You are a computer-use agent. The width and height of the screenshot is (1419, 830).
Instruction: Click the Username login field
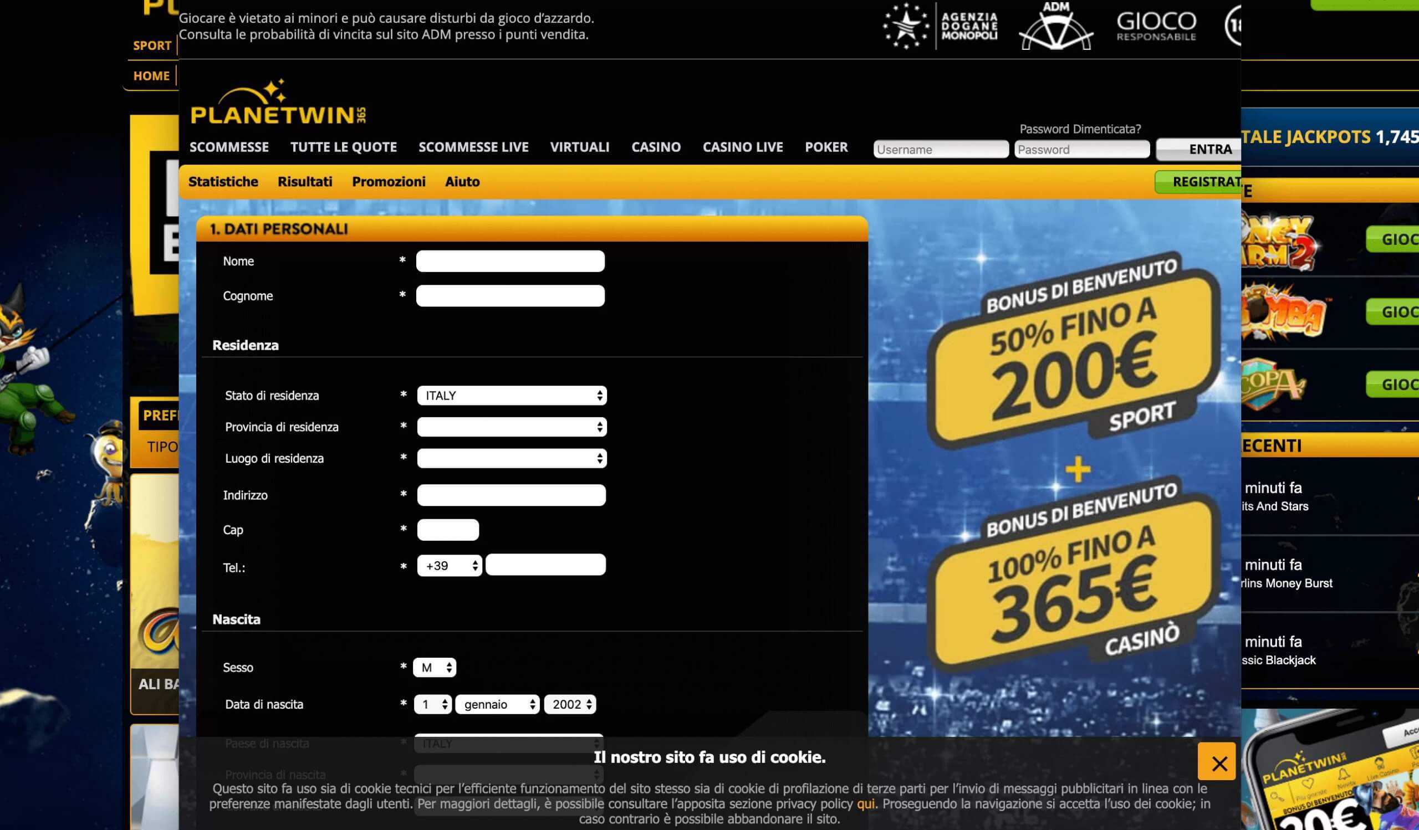(941, 150)
